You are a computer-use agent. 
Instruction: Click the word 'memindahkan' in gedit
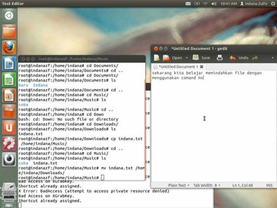tap(219, 73)
